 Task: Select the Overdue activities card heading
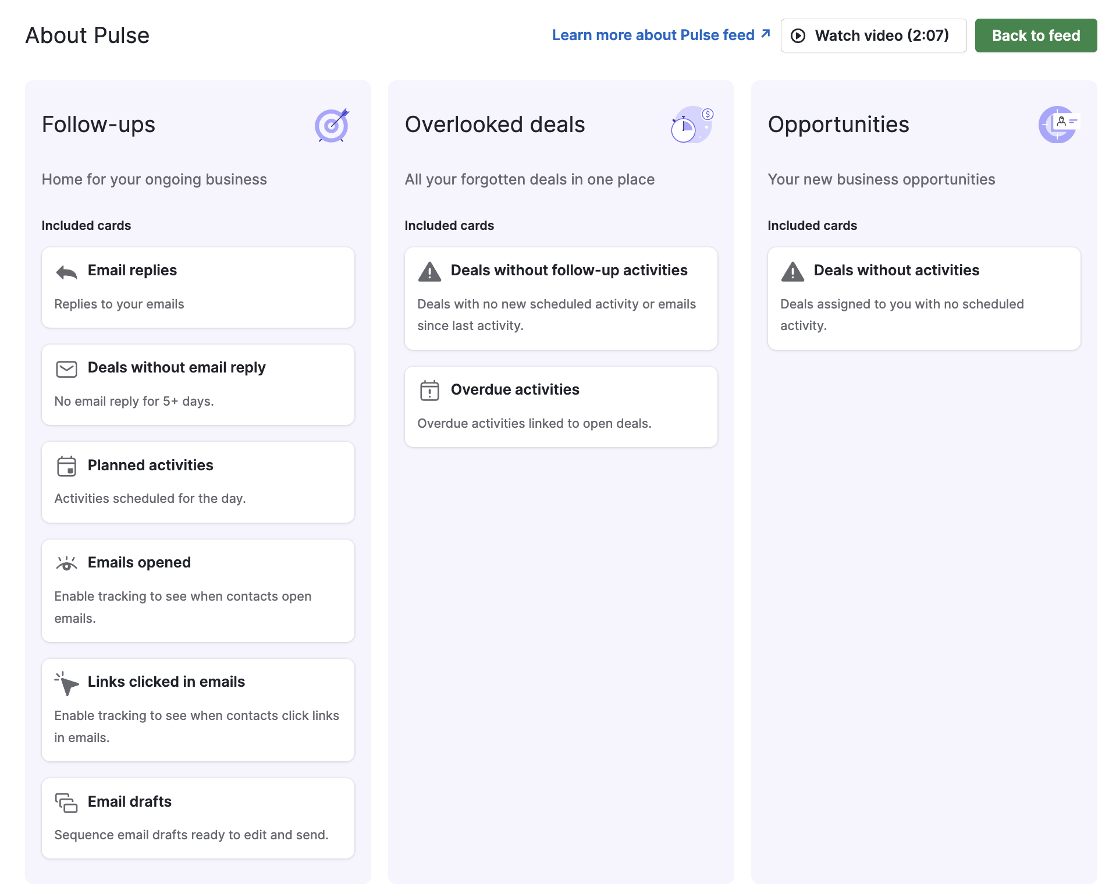[514, 389]
